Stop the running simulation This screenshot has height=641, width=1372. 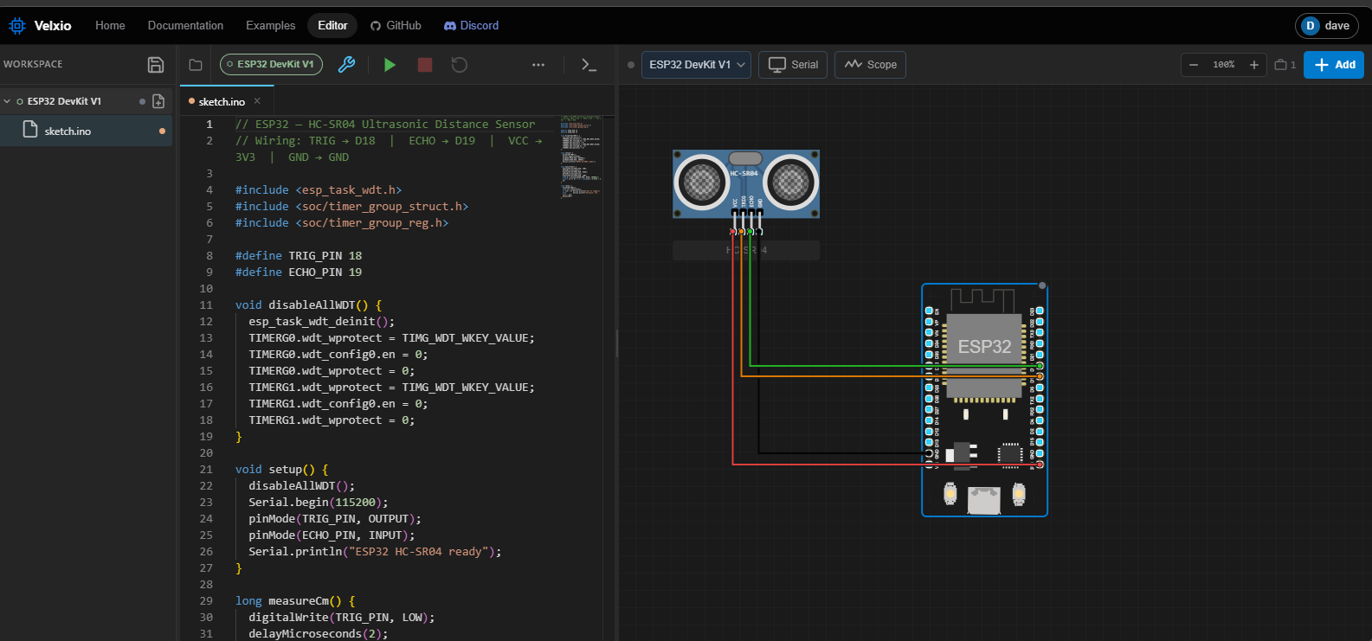click(425, 65)
